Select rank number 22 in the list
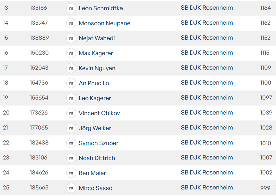This screenshot has width=276, height=196. 6,143
